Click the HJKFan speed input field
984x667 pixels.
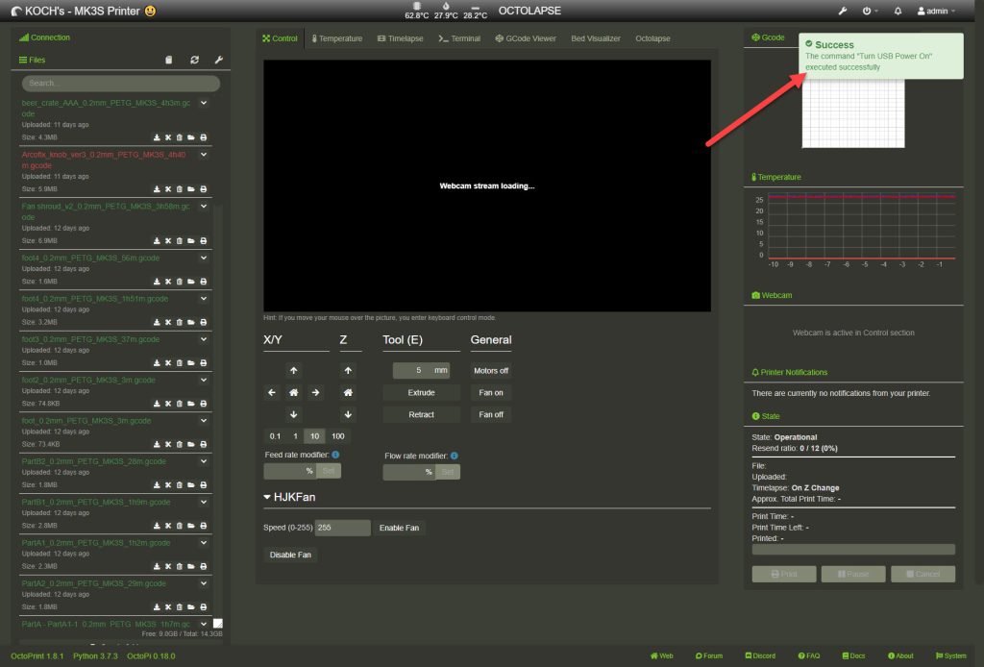342,528
